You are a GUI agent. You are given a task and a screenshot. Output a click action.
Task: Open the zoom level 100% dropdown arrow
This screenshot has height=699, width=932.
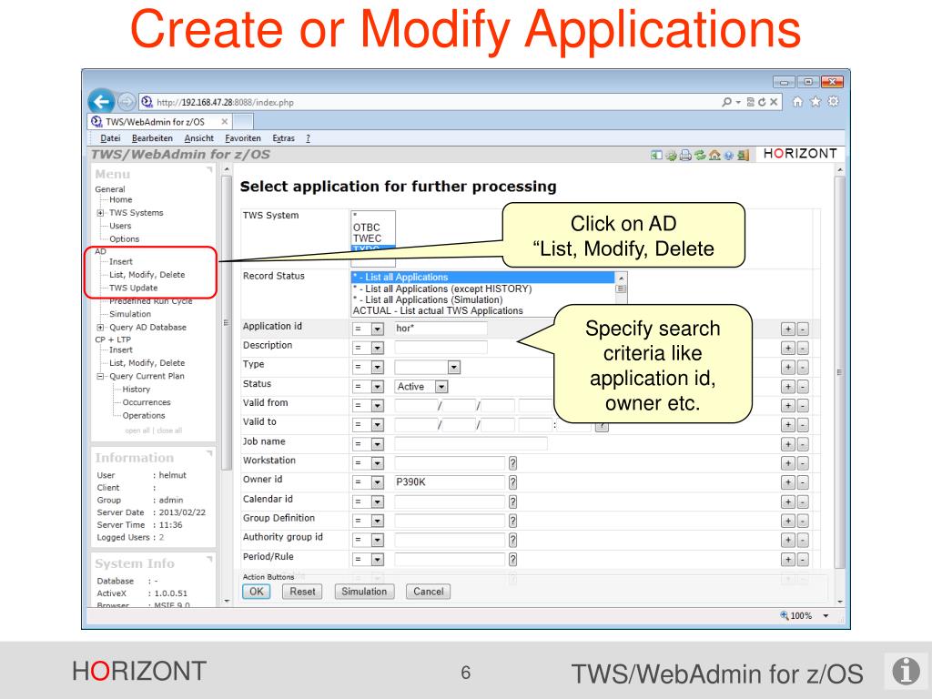[x=826, y=616]
